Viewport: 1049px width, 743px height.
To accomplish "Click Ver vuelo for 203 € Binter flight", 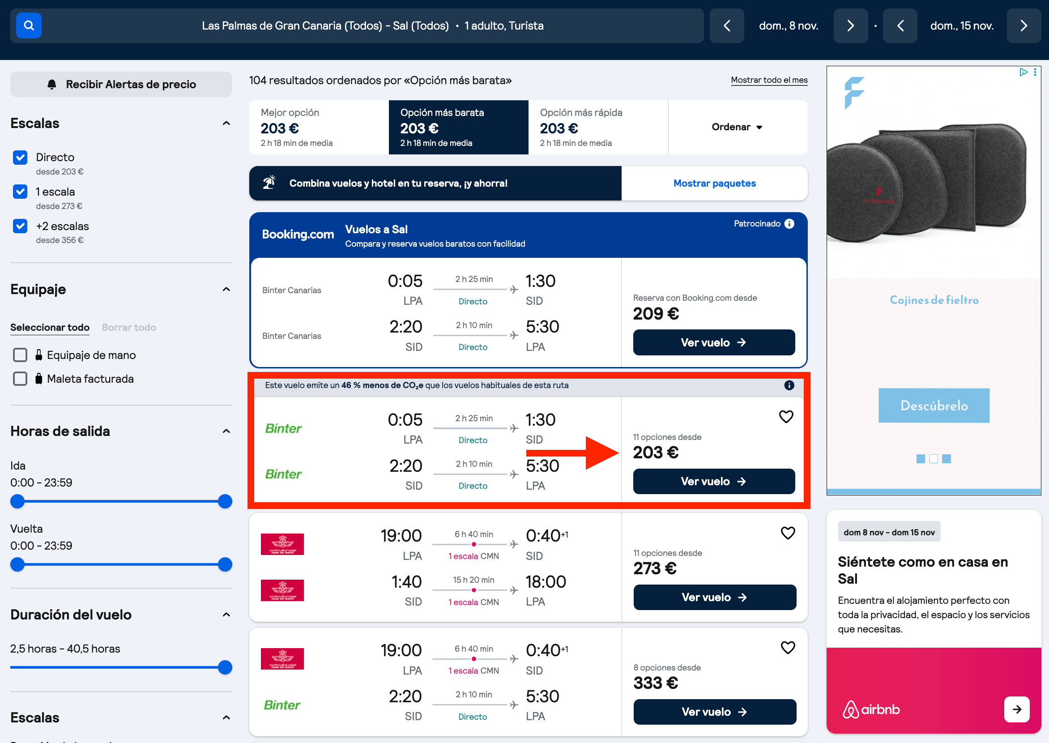I will [x=714, y=481].
